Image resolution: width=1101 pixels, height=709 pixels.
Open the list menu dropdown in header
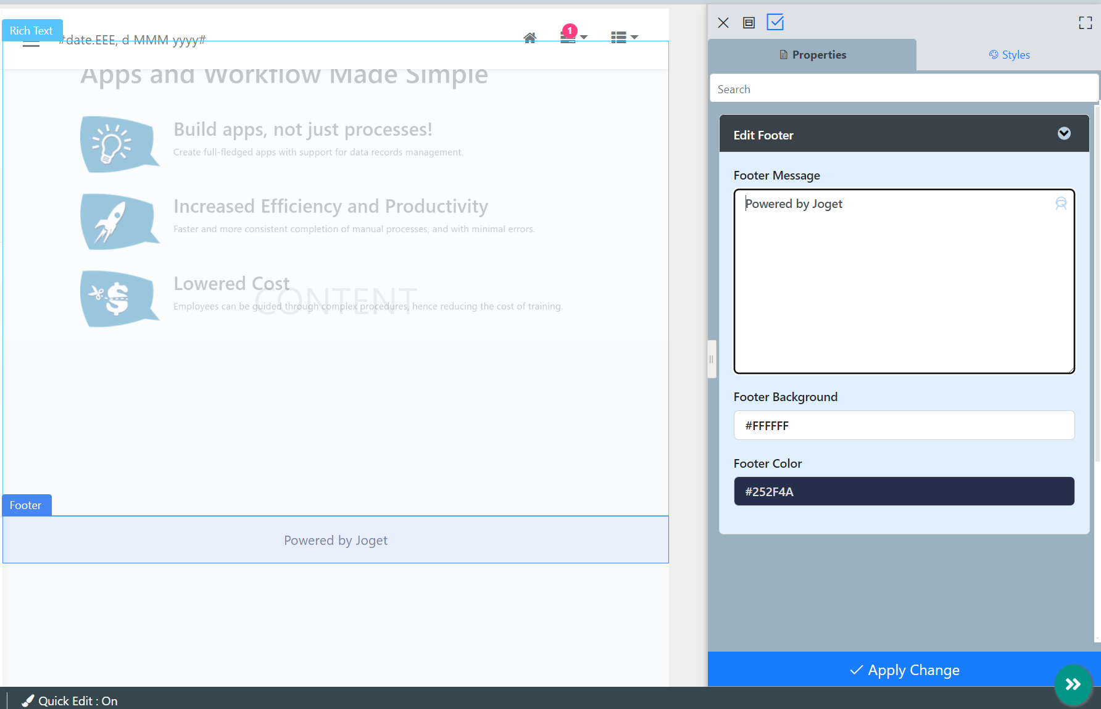coord(625,38)
